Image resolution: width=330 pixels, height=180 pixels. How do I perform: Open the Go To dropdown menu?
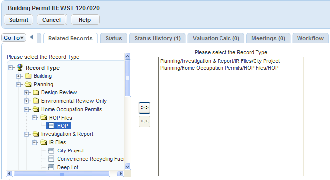coord(14,38)
